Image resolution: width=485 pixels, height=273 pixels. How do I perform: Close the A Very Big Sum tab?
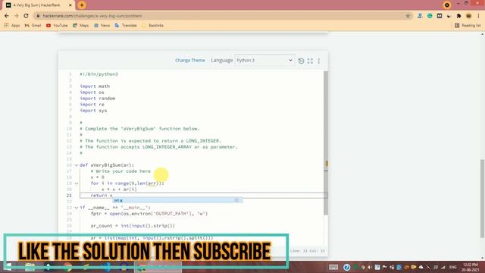(x=70, y=5)
